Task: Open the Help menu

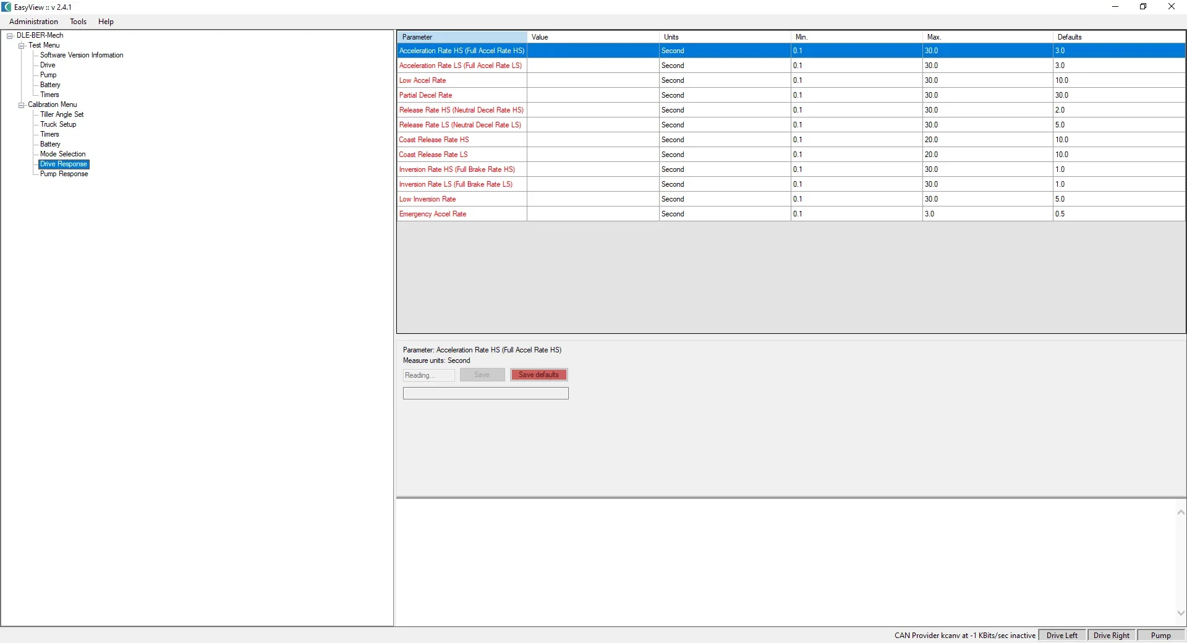Action: pos(106,22)
